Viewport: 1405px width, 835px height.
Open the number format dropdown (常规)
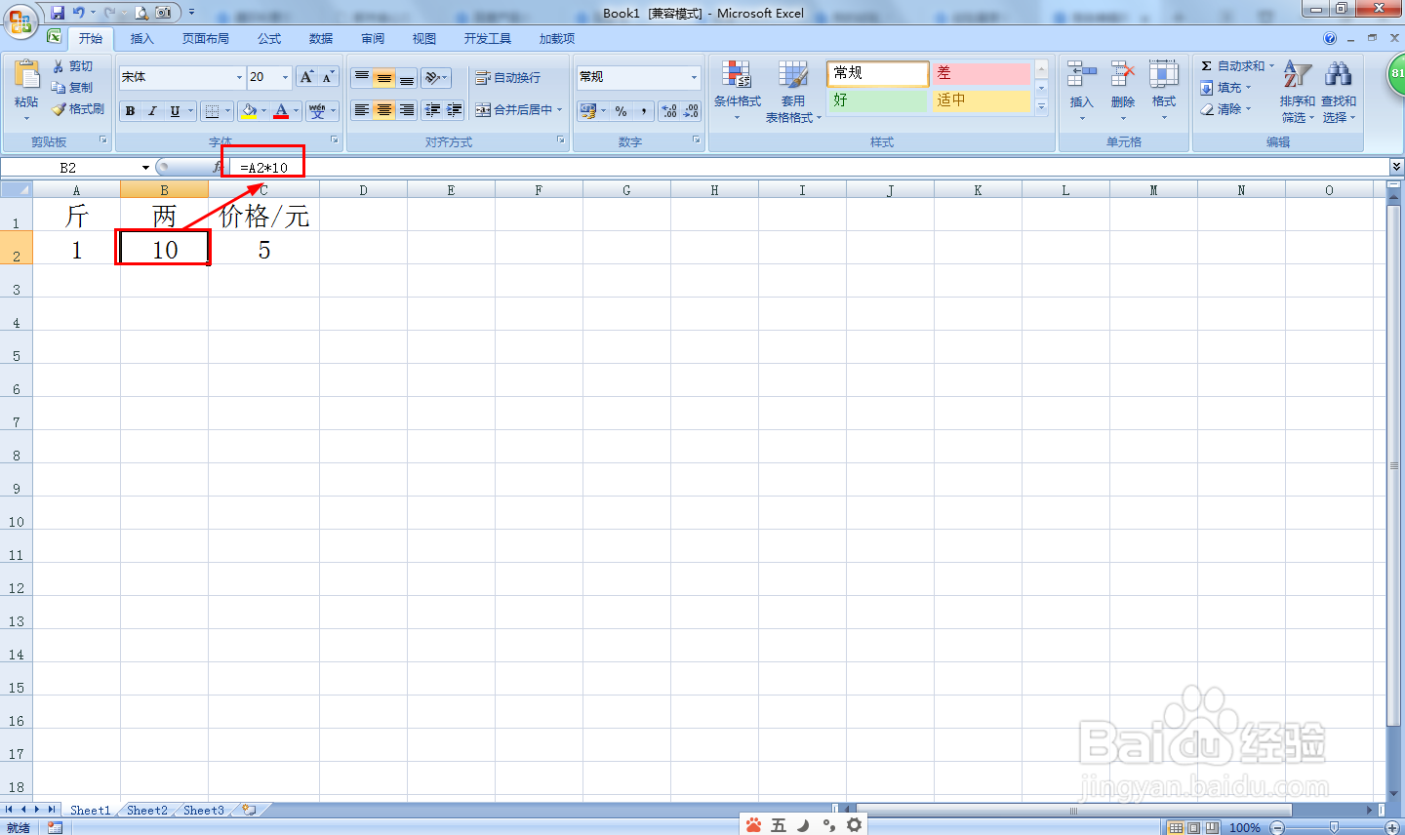point(694,77)
